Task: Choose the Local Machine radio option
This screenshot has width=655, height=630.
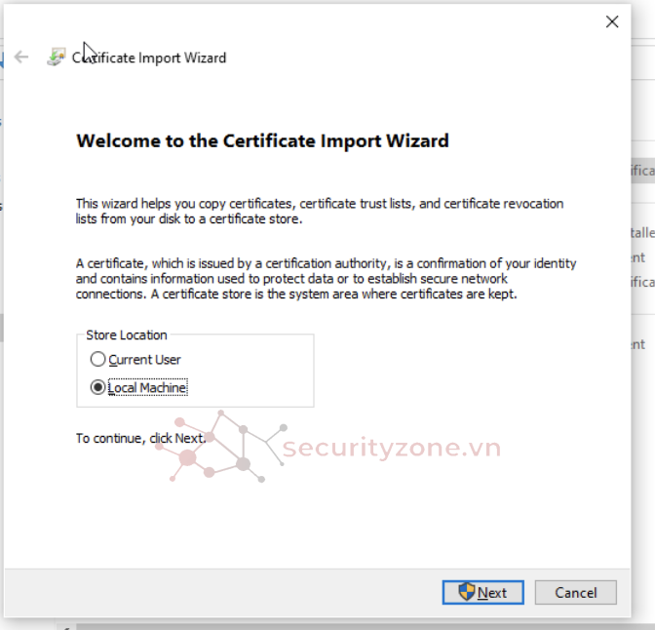Action: tap(97, 387)
